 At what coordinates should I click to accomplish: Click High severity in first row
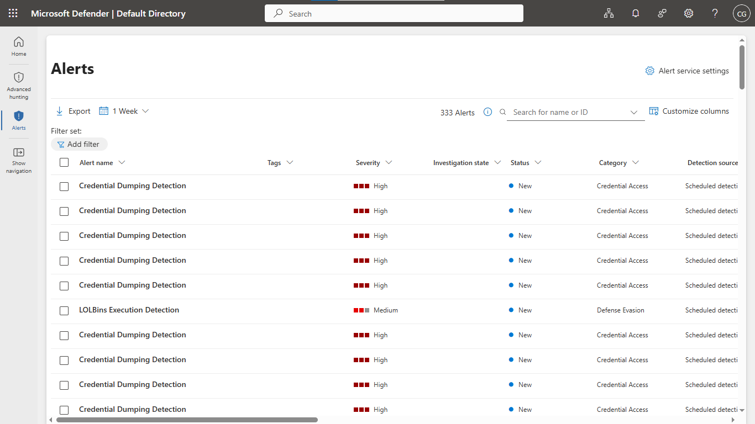pyautogui.click(x=371, y=186)
